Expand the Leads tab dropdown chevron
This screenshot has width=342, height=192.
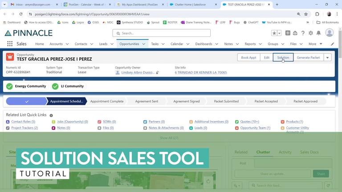[112, 44]
